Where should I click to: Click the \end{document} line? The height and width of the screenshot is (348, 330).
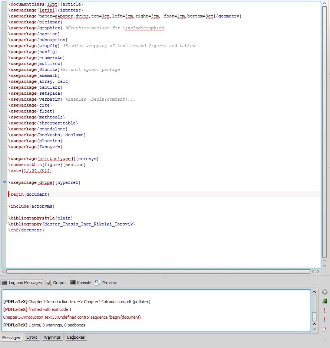click(26, 230)
